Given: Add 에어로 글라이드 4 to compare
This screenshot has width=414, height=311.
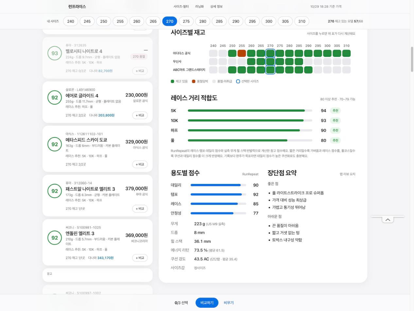Looking at the screenshot, I should click(x=140, y=115).
